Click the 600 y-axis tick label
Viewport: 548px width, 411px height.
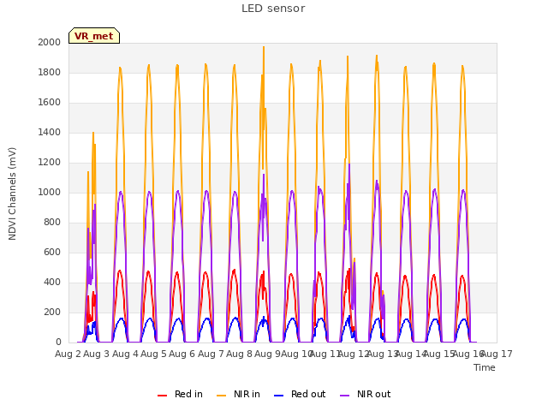pos(52,253)
